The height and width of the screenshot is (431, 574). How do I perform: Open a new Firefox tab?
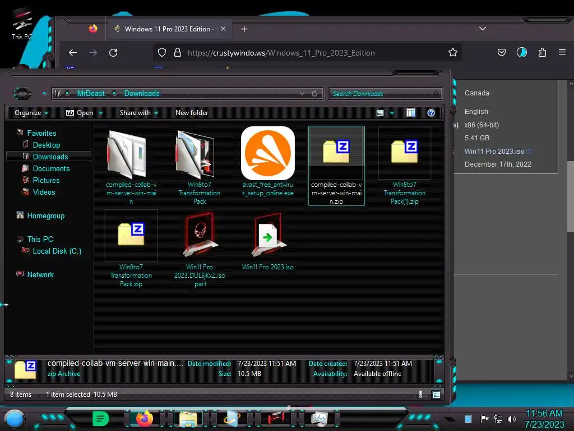pyautogui.click(x=244, y=29)
